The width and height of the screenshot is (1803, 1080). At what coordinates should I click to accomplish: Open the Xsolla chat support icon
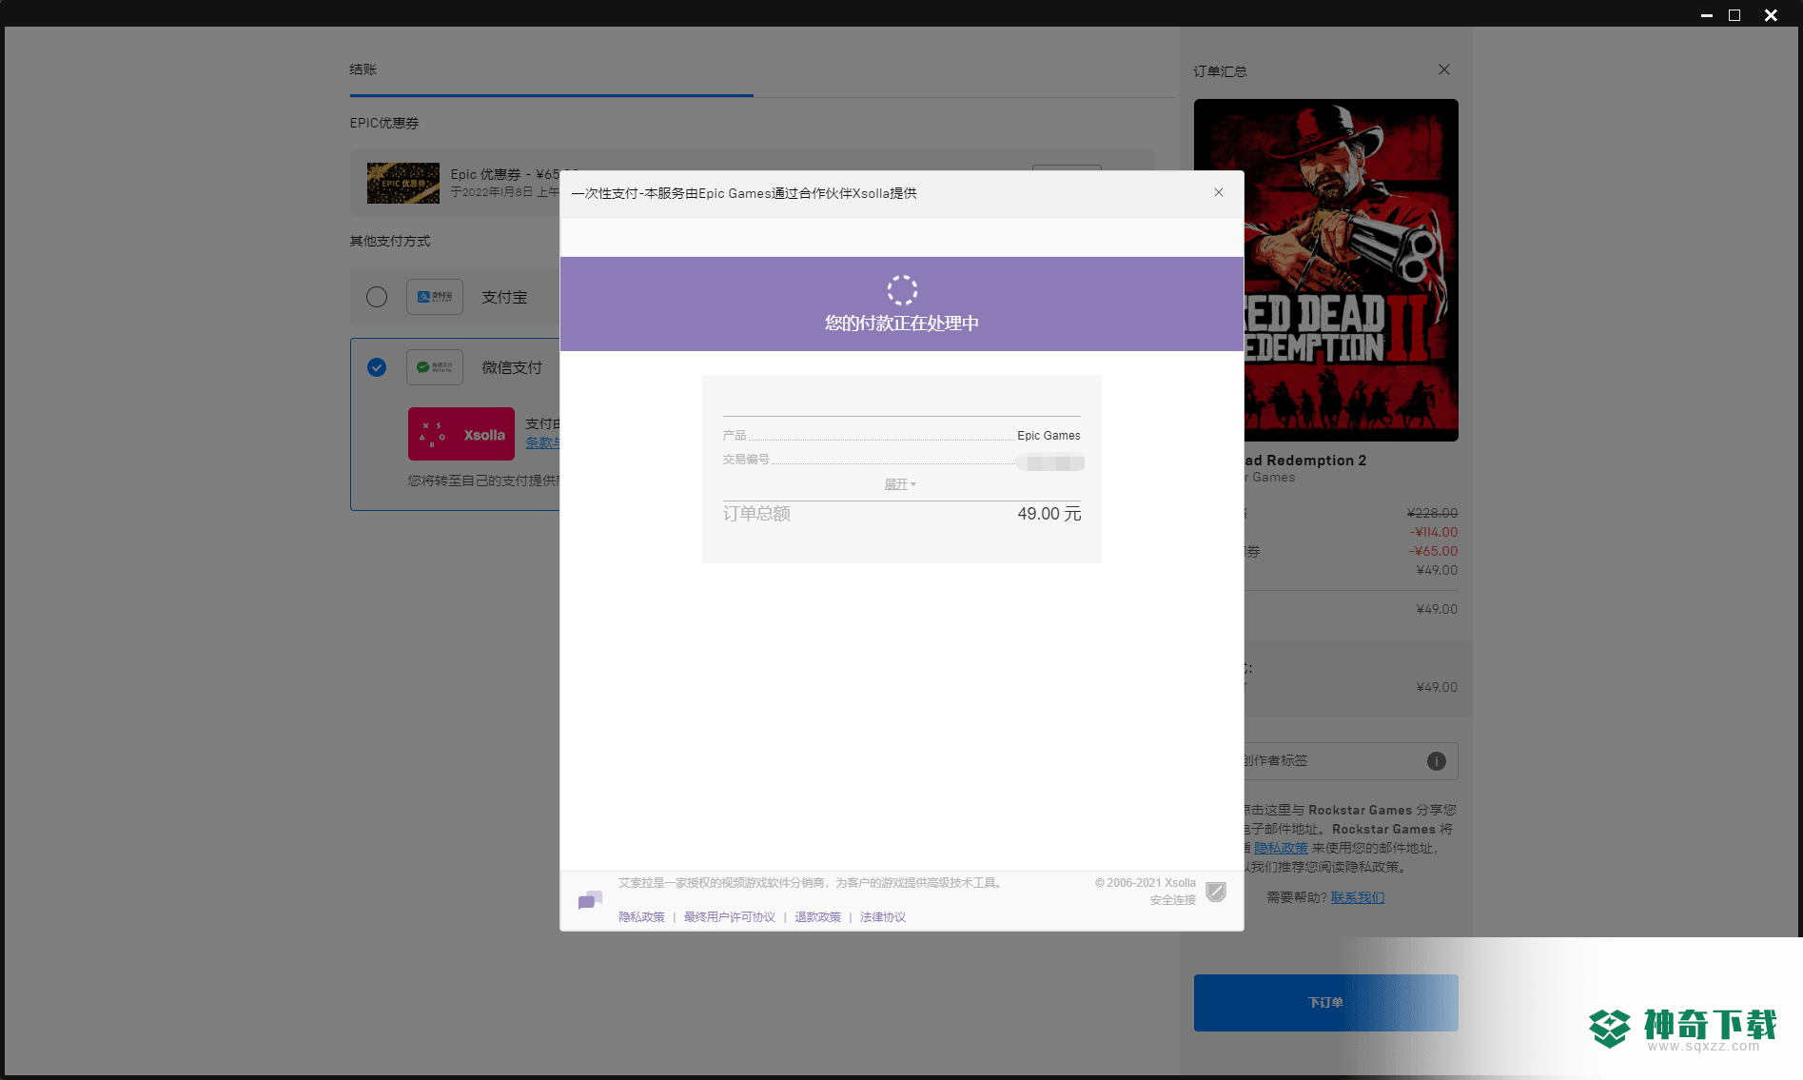[x=590, y=899]
